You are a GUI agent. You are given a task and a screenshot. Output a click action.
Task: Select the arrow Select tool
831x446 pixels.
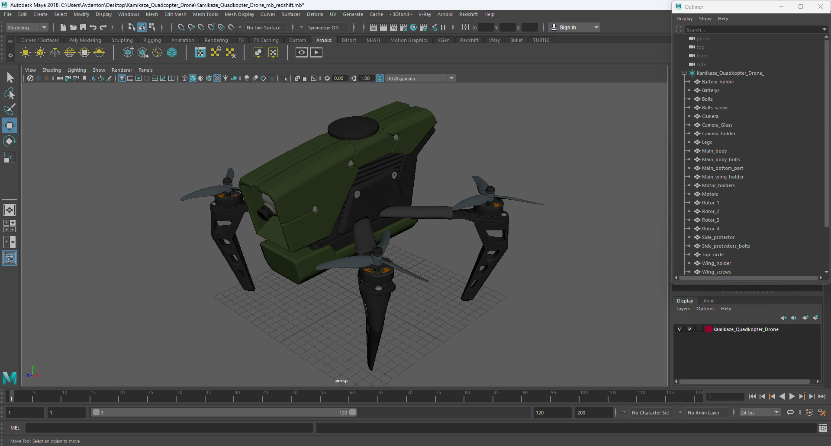pos(10,77)
